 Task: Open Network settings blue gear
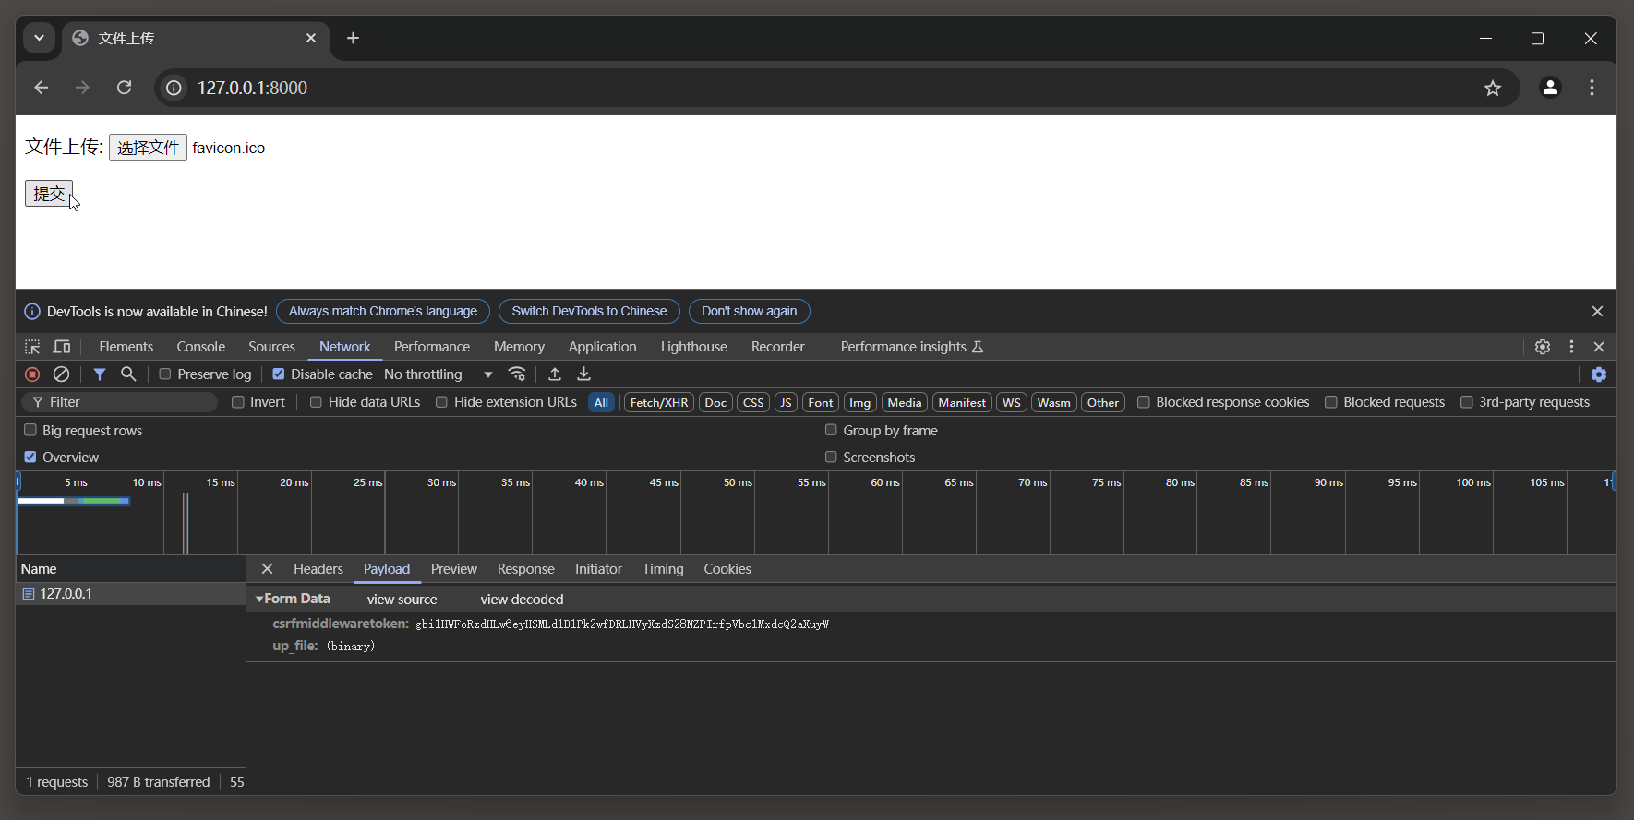coord(1599,374)
